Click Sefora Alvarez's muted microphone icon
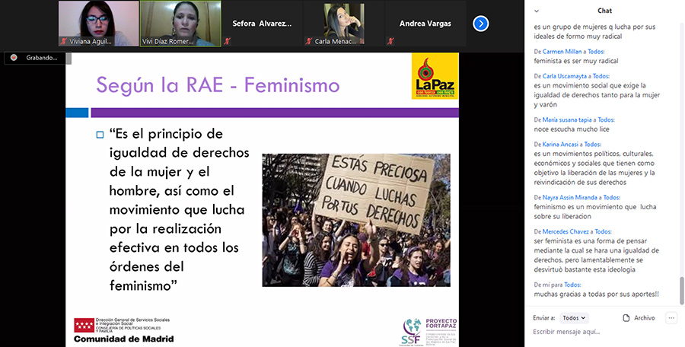The width and height of the screenshot is (685, 347). [x=228, y=41]
